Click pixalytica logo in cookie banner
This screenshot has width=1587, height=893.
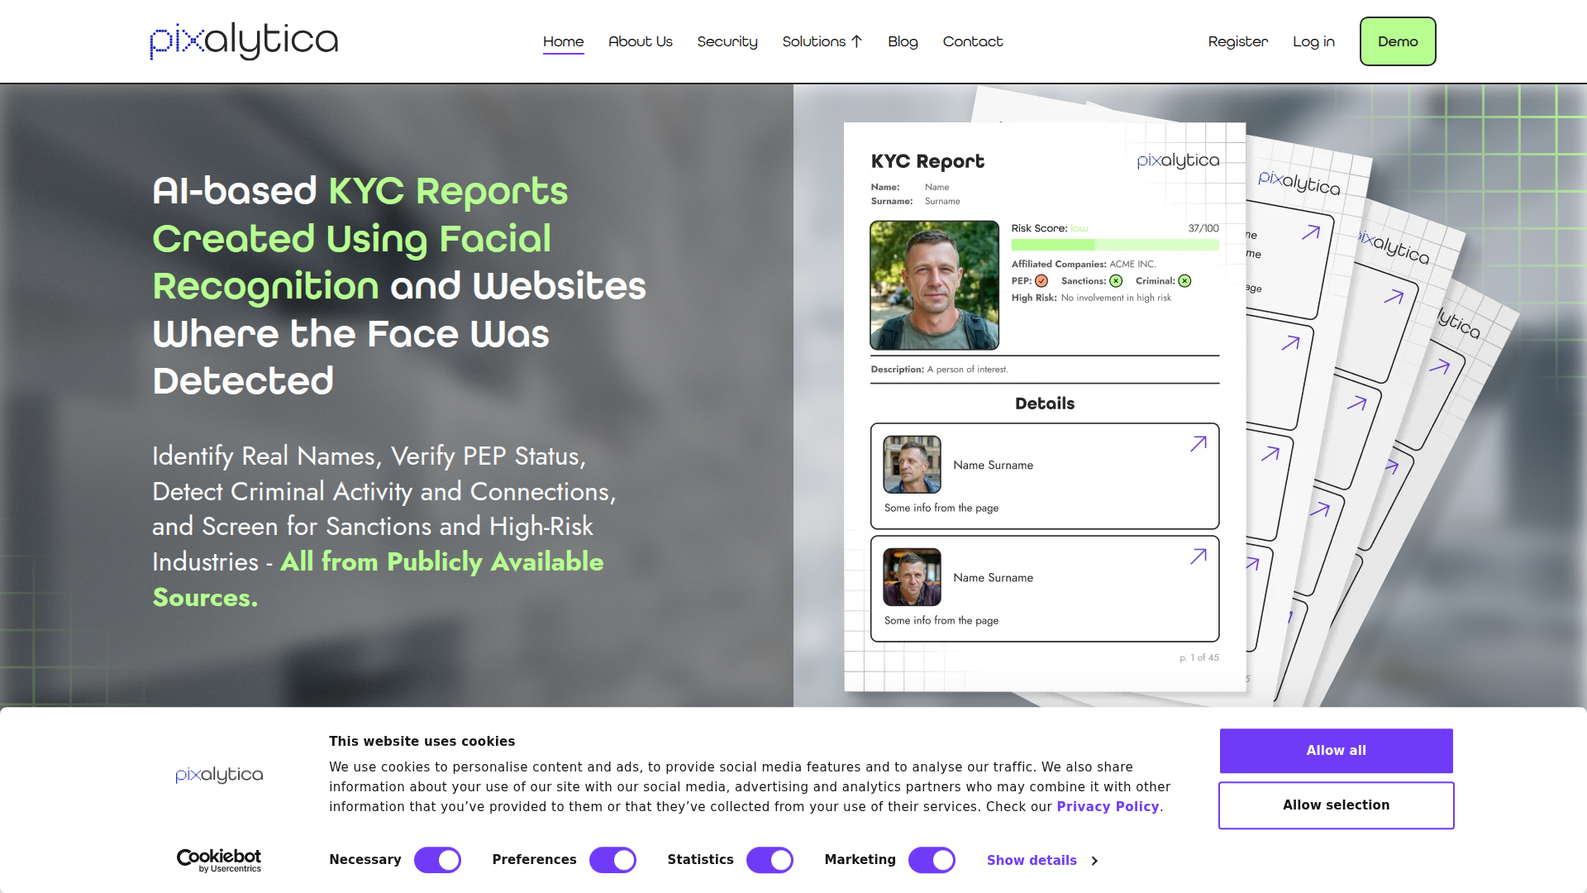(219, 775)
